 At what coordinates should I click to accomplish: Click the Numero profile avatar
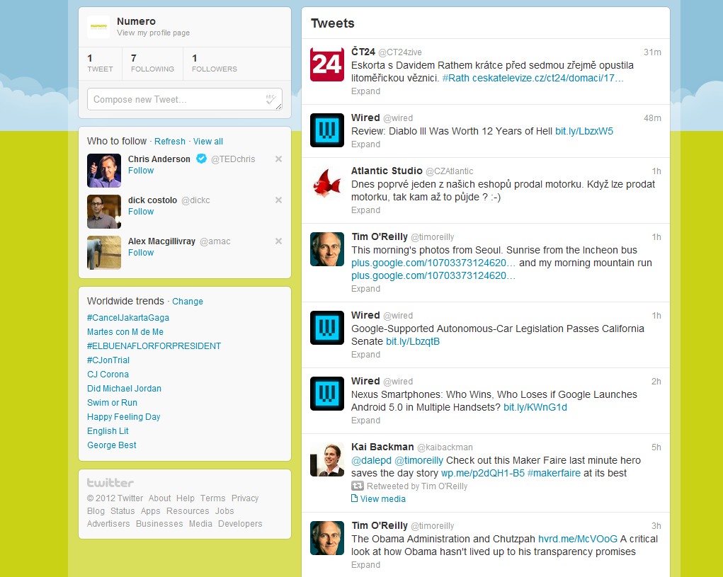point(98,27)
